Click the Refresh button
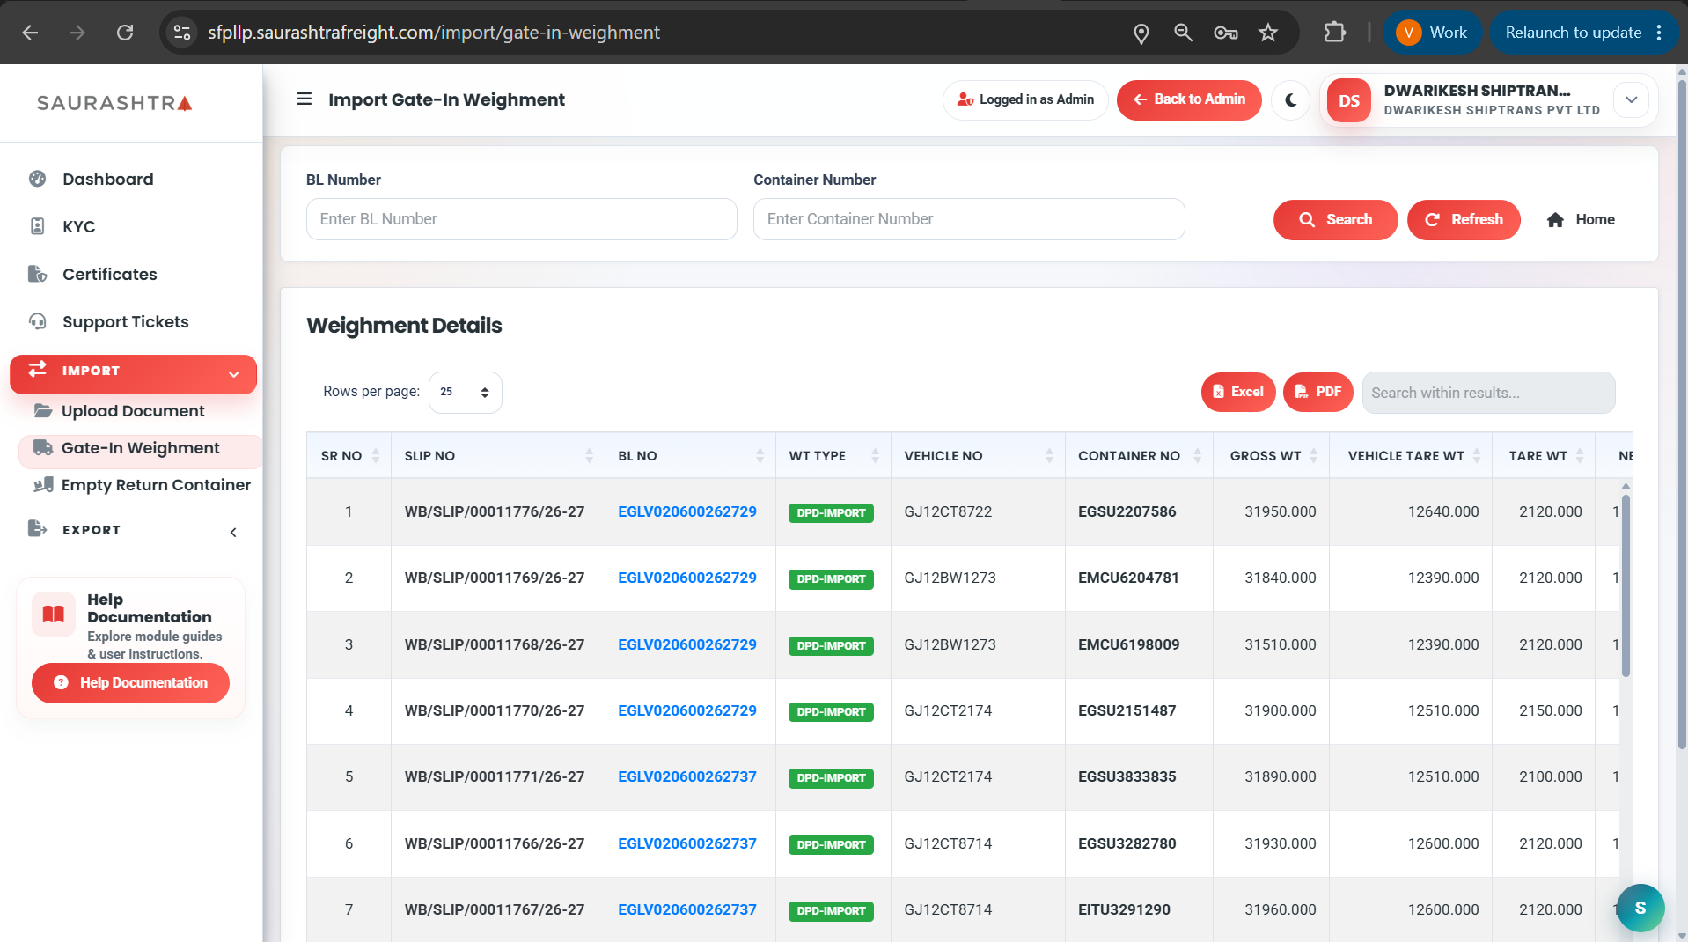Screen dimensions: 1688x942 (x=1463, y=219)
